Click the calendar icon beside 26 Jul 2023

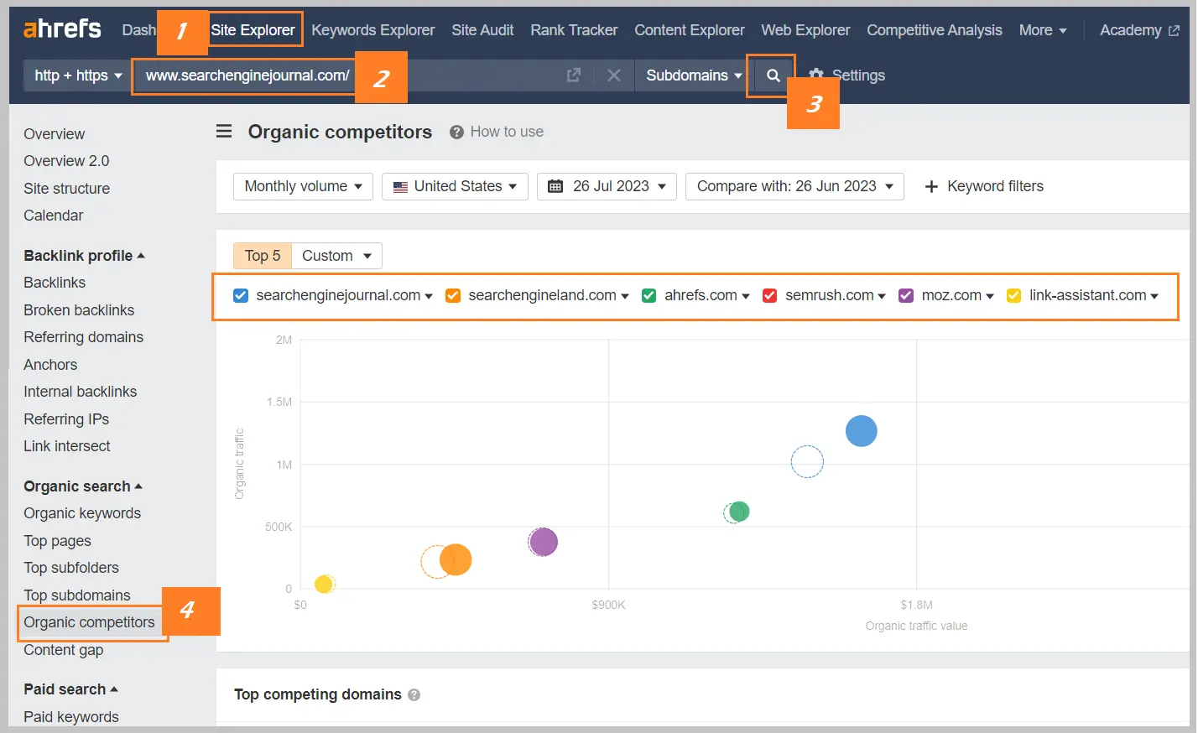(x=555, y=186)
